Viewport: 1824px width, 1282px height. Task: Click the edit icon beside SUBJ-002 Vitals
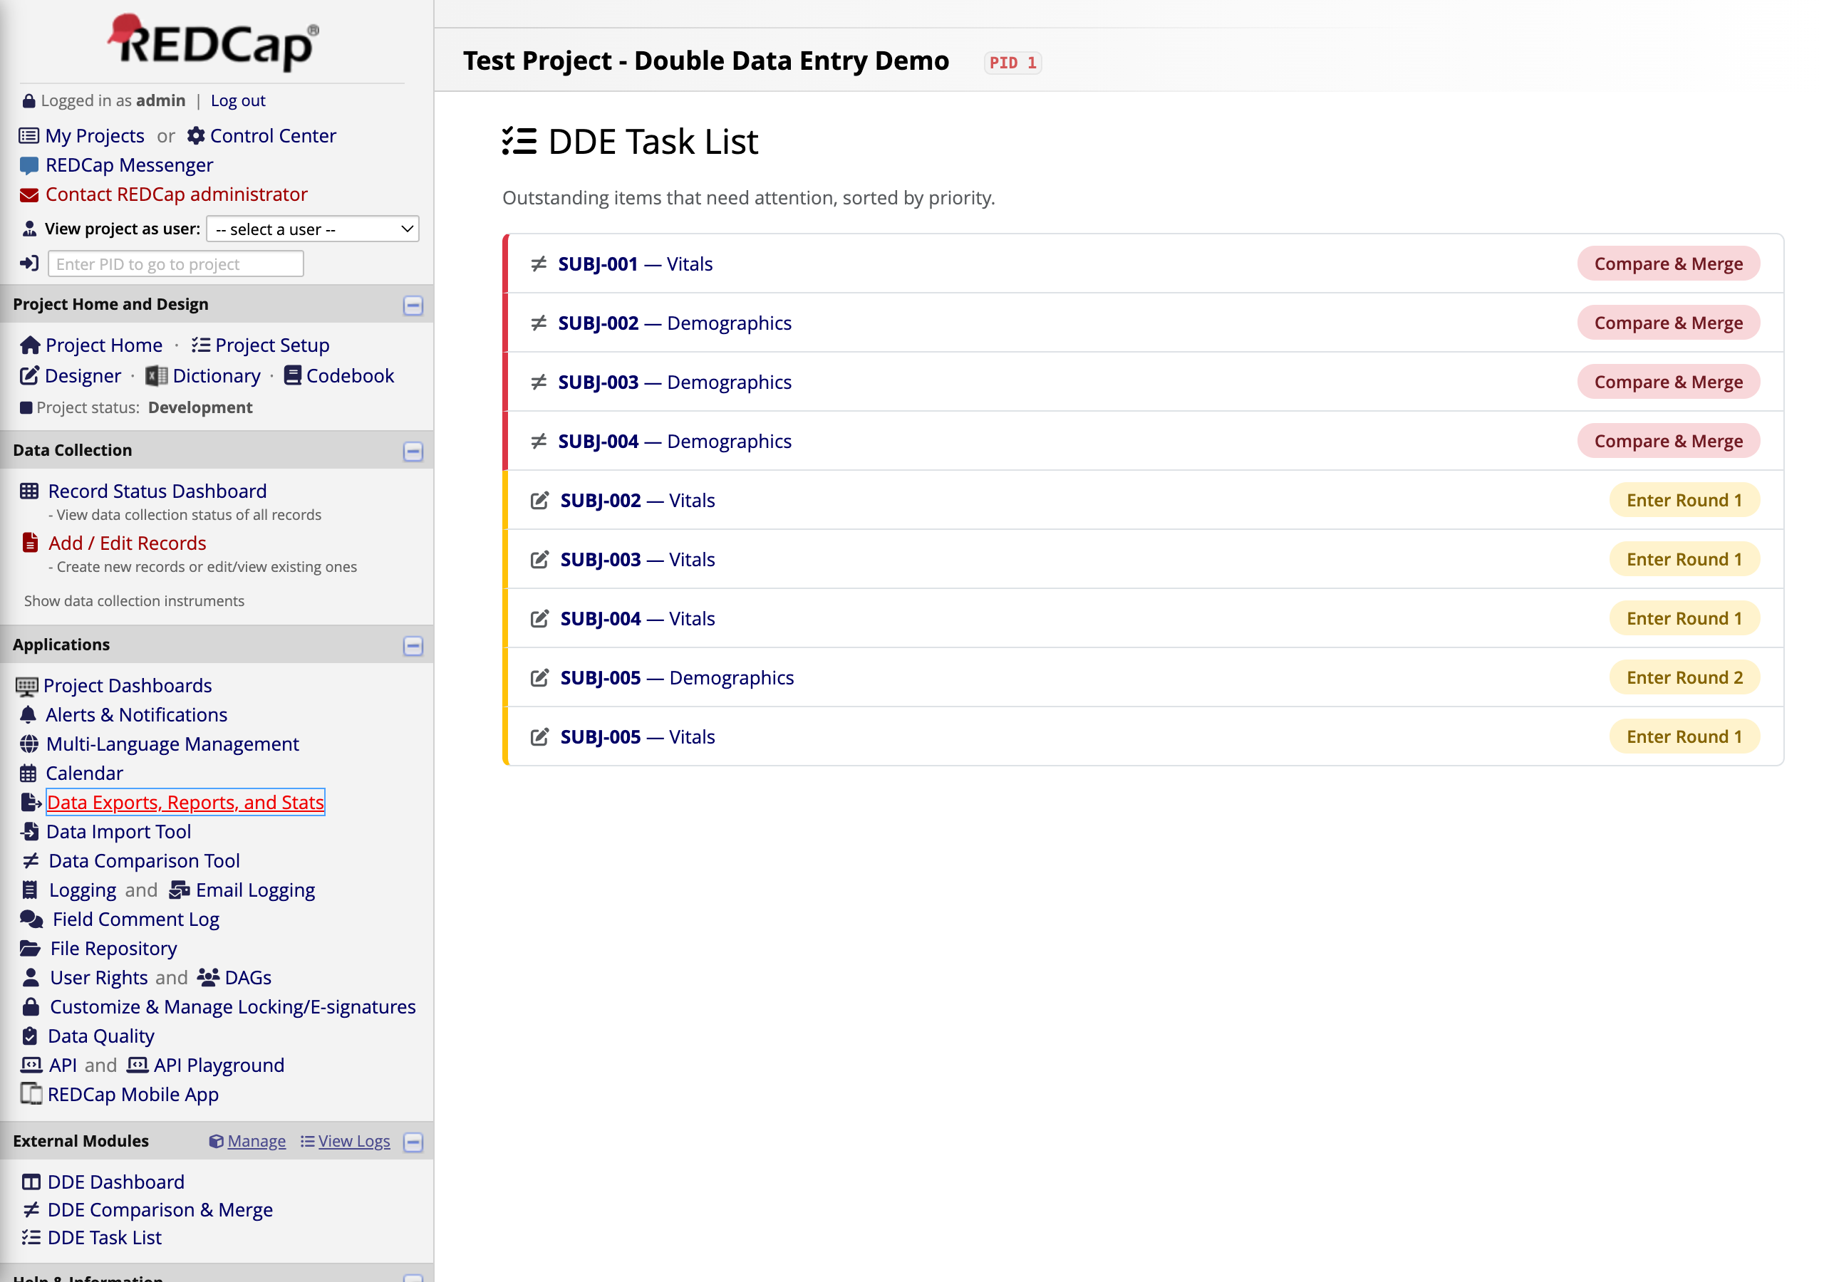[539, 501]
